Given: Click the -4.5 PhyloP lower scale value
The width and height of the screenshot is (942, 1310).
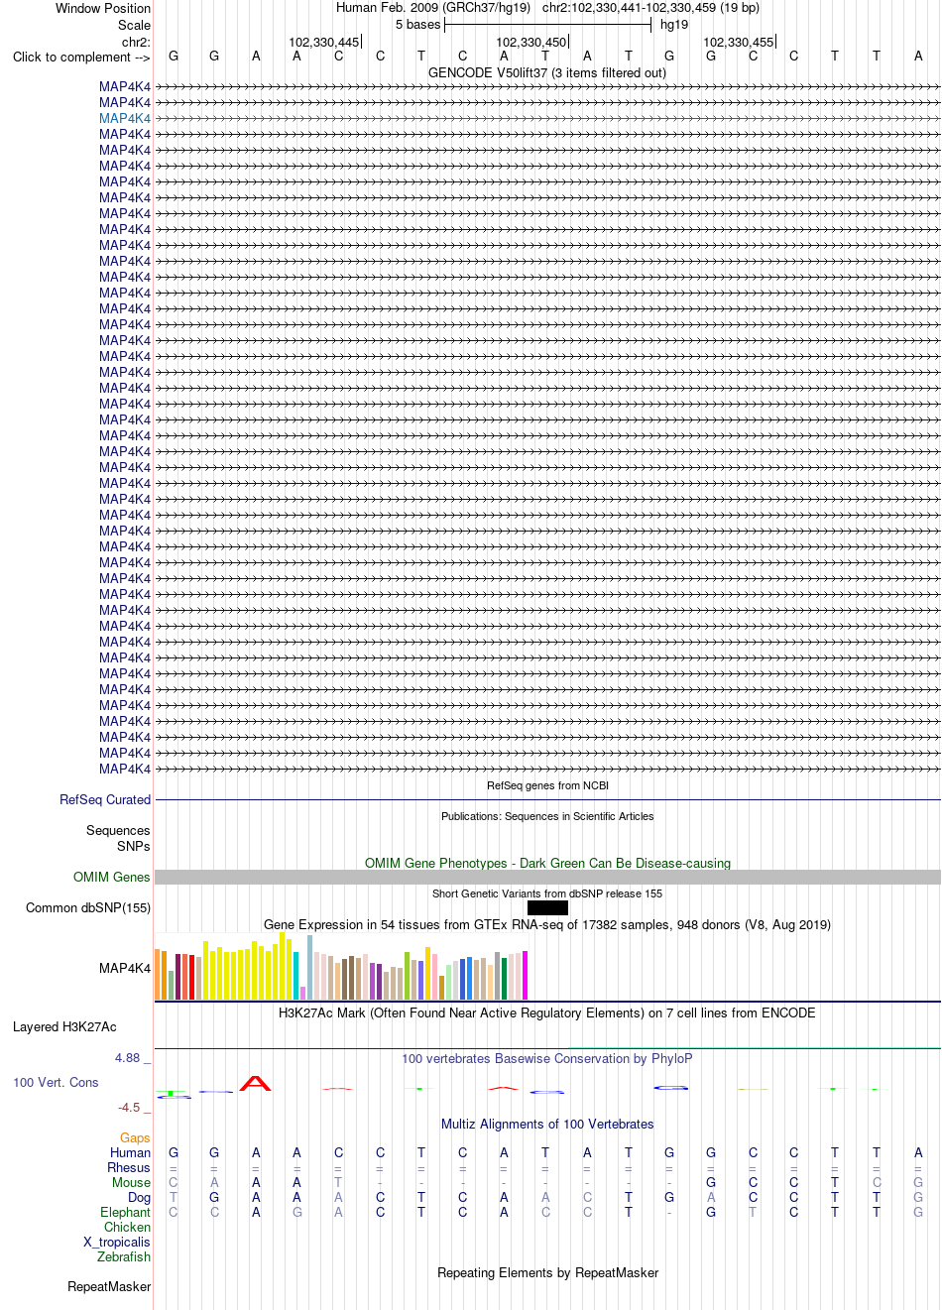Looking at the screenshot, I should pyautogui.click(x=129, y=1107).
